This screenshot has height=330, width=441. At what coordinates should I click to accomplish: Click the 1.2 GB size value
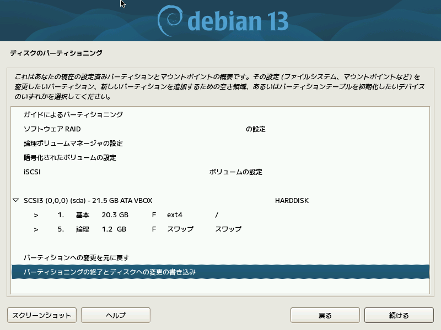[114, 229]
